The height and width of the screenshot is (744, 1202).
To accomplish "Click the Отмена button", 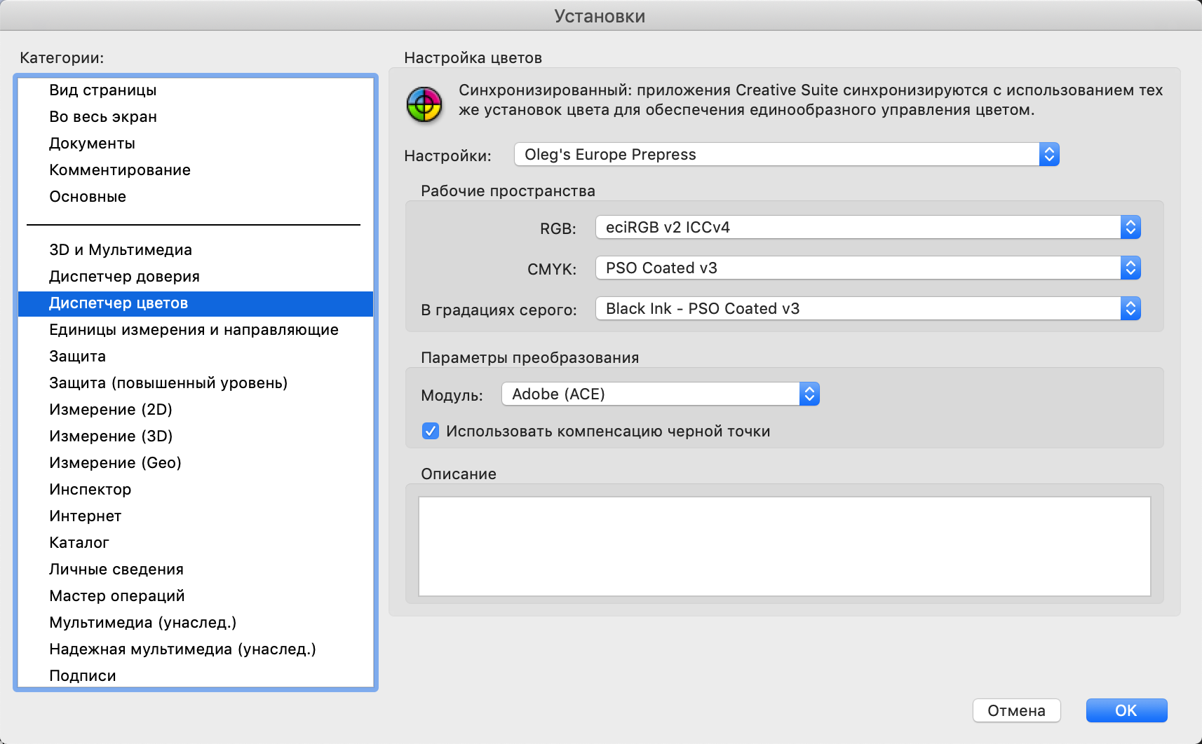I will [x=1016, y=710].
